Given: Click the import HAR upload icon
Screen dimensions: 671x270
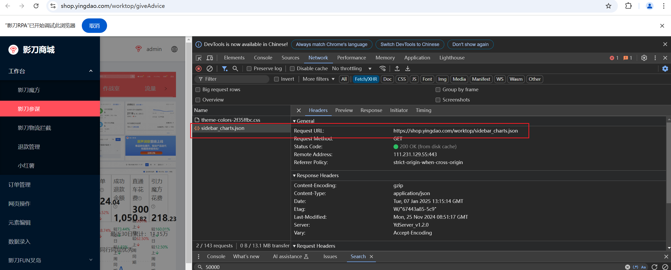Looking at the screenshot, I should [397, 69].
